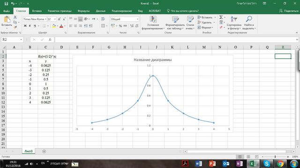Switch to the Формулы ribbon tab
Viewport: 300px width, 168px height.
(x=83, y=11)
